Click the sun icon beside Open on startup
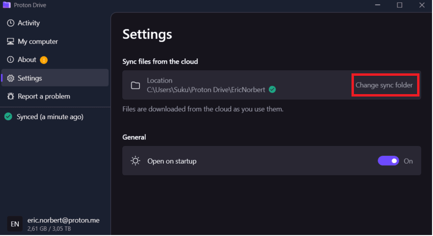 (135, 161)
